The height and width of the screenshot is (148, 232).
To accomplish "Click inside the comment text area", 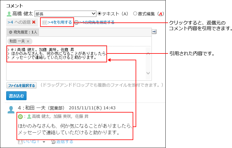I will (x=76, y=63).
